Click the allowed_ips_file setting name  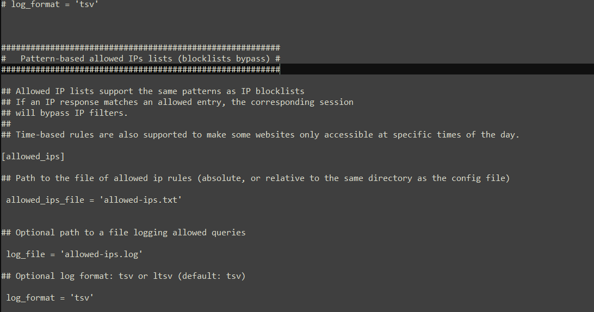point(45,200)
